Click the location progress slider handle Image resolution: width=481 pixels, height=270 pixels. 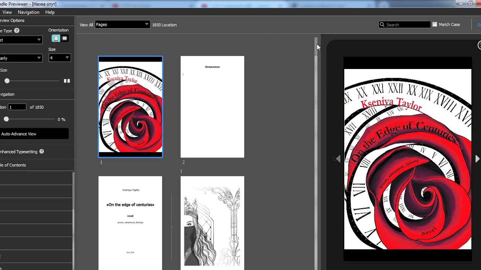tap(6, 119)
